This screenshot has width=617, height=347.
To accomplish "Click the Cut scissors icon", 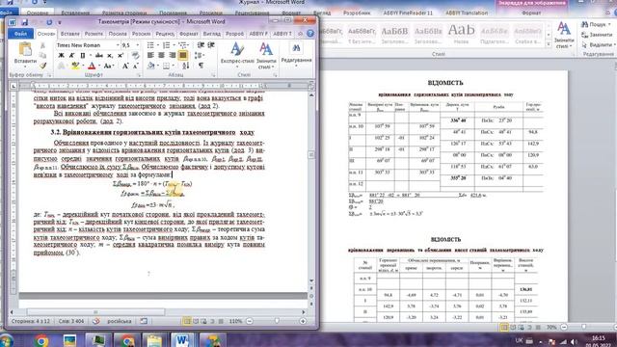I will [x=42, y=45].
